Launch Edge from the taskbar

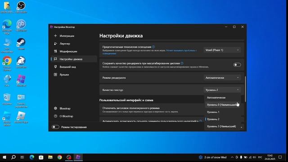click(32, 157)
